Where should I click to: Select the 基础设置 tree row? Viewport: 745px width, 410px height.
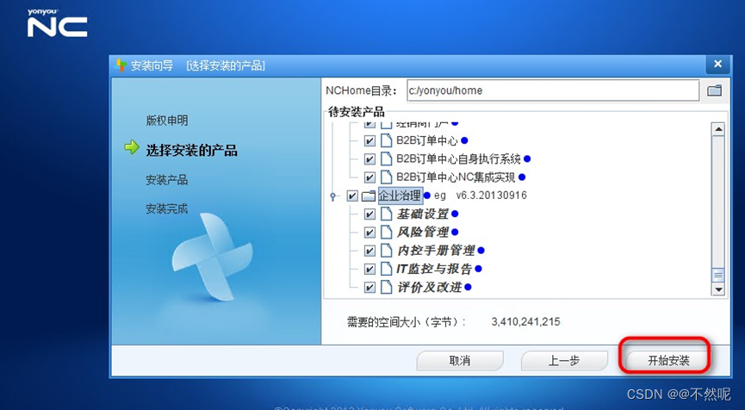point(422,214)
